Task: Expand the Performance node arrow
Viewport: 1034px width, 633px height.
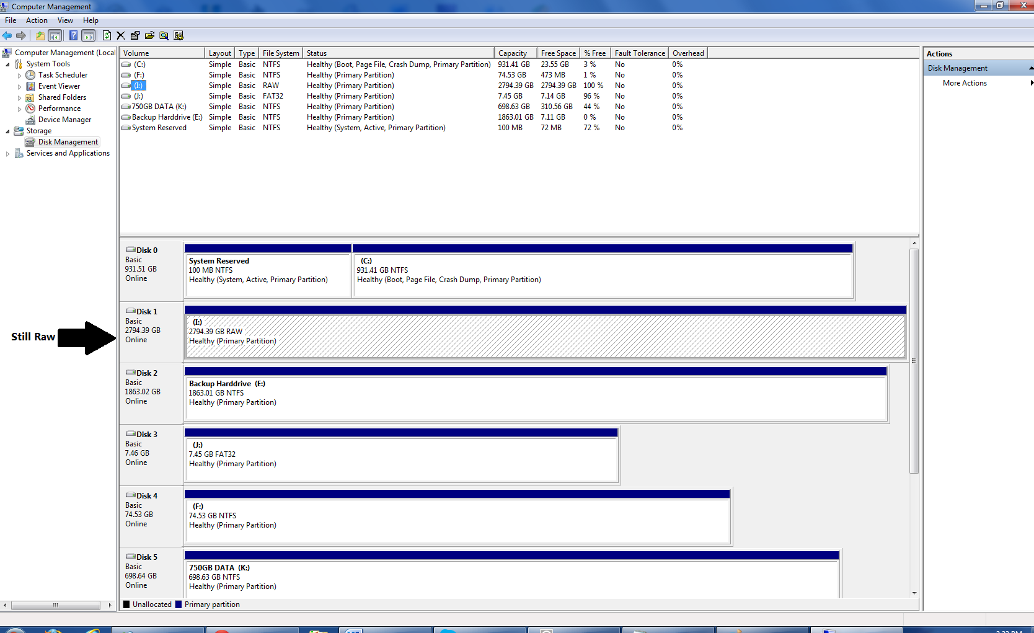Action: (x=19, y=109)
